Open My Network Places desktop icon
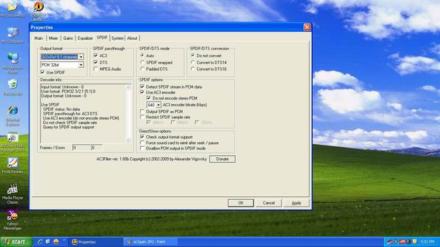Screen dimensions: 440x247 tap(12, 62)
